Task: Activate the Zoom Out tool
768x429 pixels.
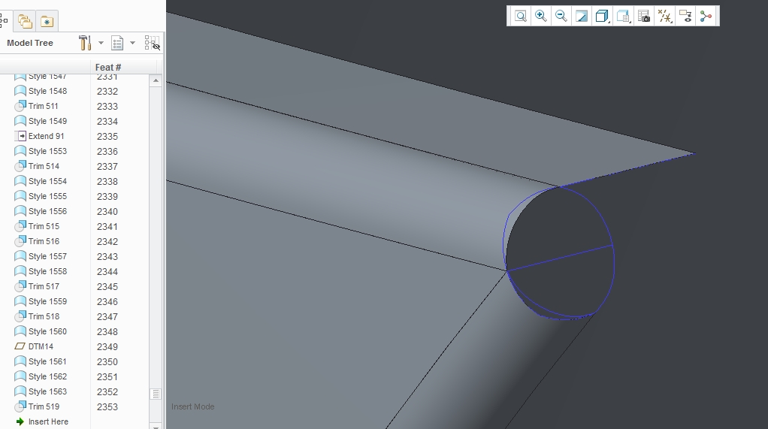Action: pos(561,17)
